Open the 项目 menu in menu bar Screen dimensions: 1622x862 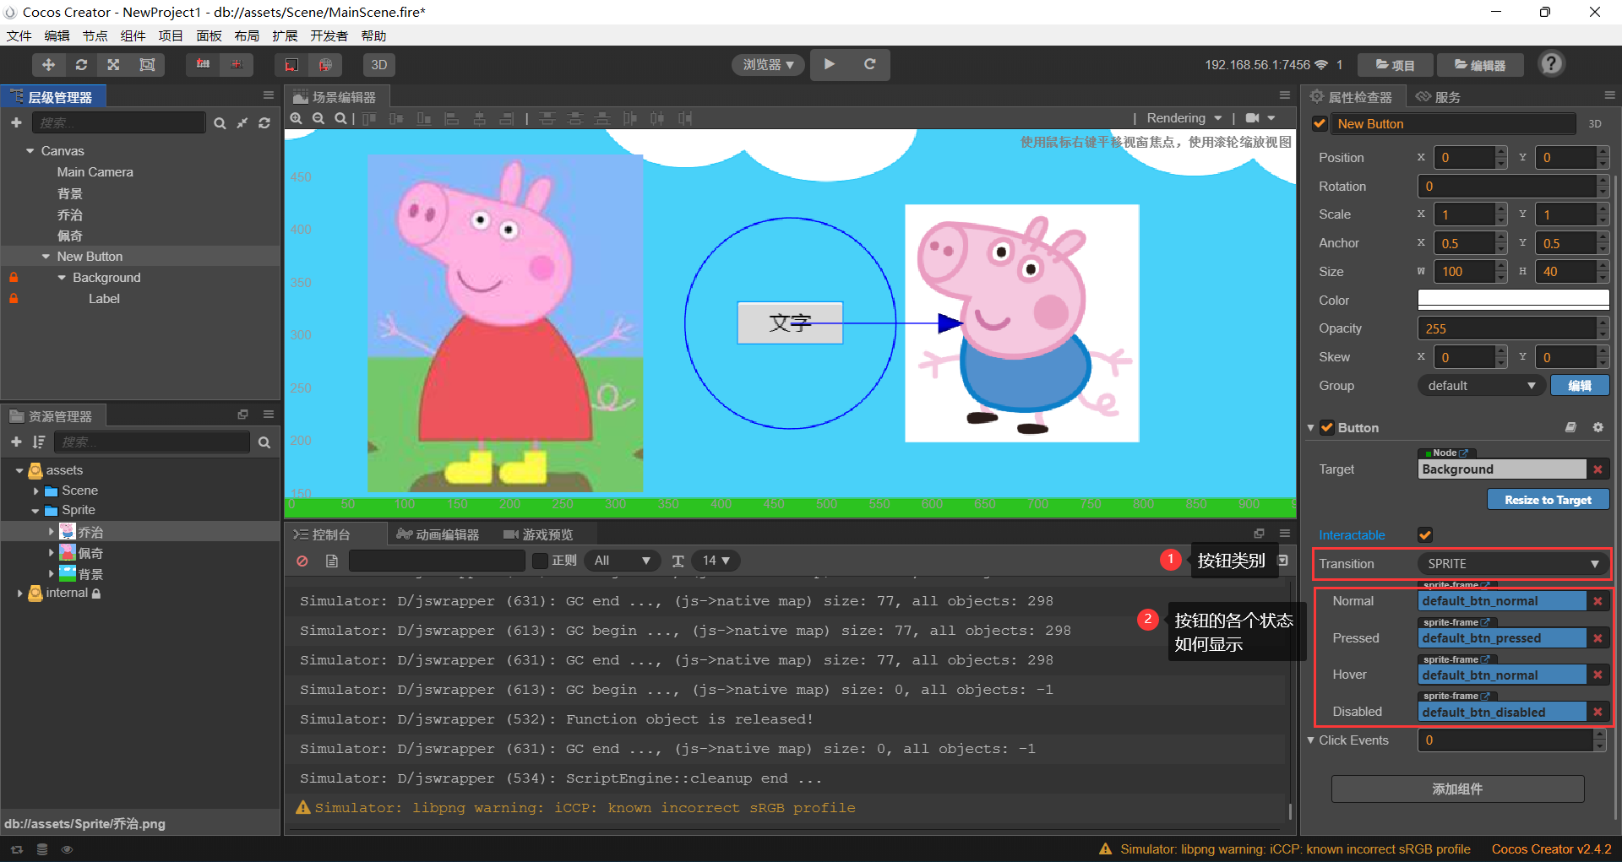pos(171,35)
